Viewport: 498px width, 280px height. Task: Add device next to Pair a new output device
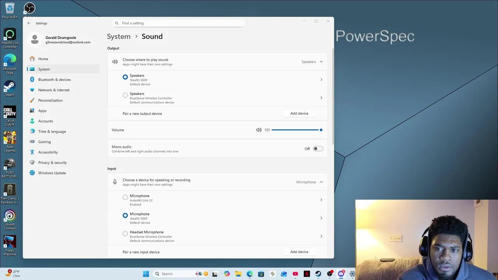point(299,114)
